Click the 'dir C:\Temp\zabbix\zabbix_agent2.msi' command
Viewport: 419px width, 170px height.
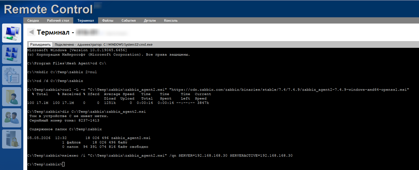86,111
